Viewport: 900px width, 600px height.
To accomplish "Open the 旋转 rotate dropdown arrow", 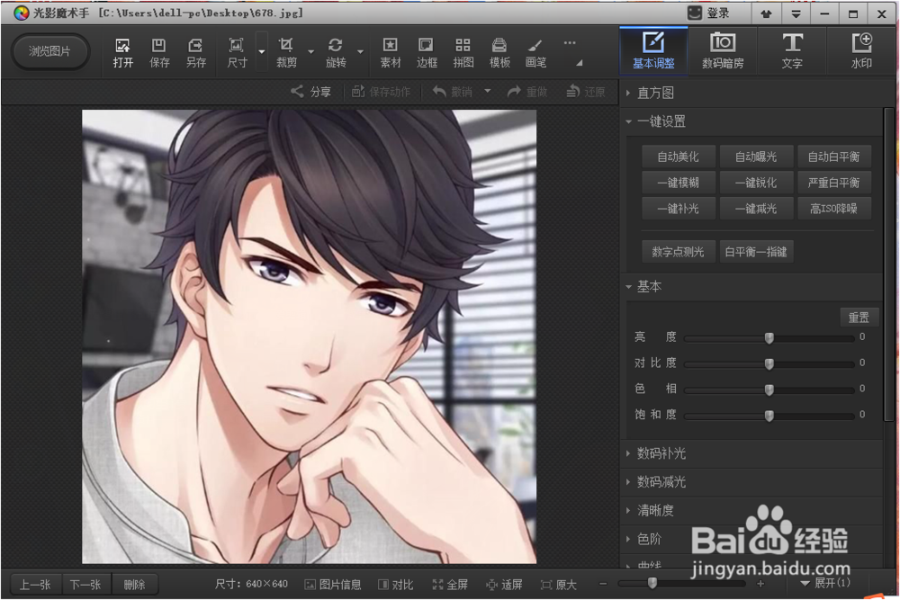I will 361,51.
